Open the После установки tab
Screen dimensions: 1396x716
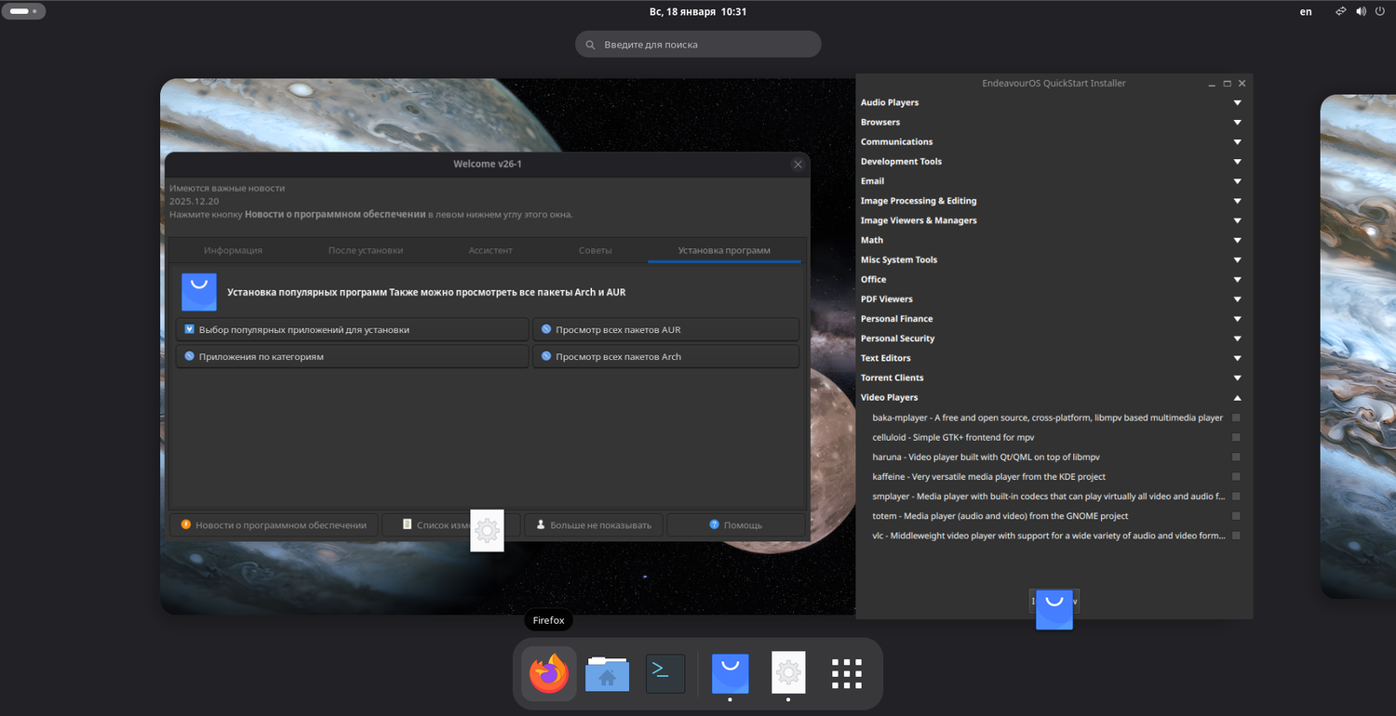366,250
